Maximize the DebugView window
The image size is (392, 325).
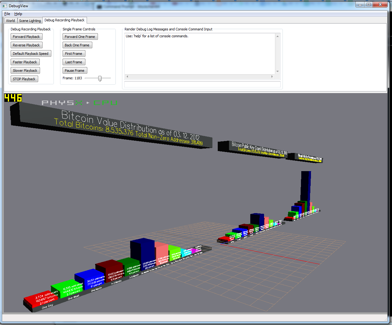(369, 4)
